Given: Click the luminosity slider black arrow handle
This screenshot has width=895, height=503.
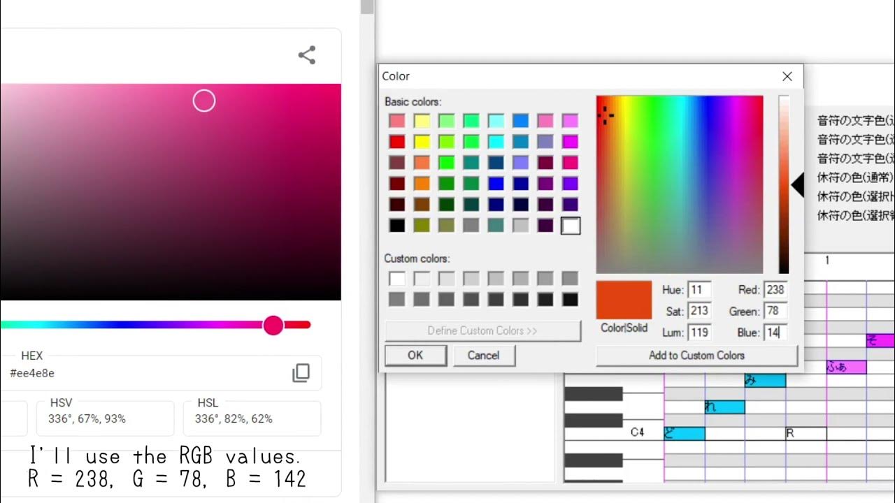Looking at the screenshot, I should pyautogui.click(x=798, y=185).
